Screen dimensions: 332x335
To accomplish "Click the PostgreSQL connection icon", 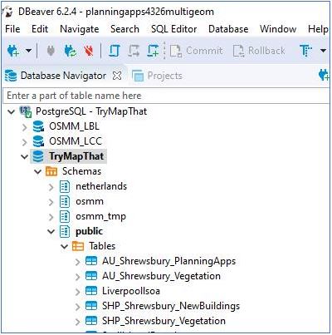I will pyautogui.click(x=26, y=111).
